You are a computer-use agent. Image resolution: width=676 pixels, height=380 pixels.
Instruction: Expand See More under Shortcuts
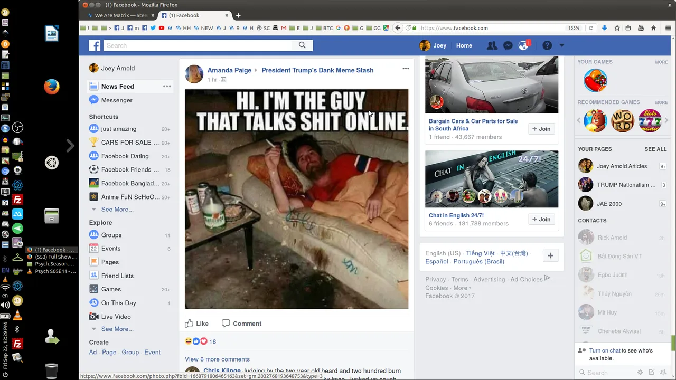pos(117,210)
